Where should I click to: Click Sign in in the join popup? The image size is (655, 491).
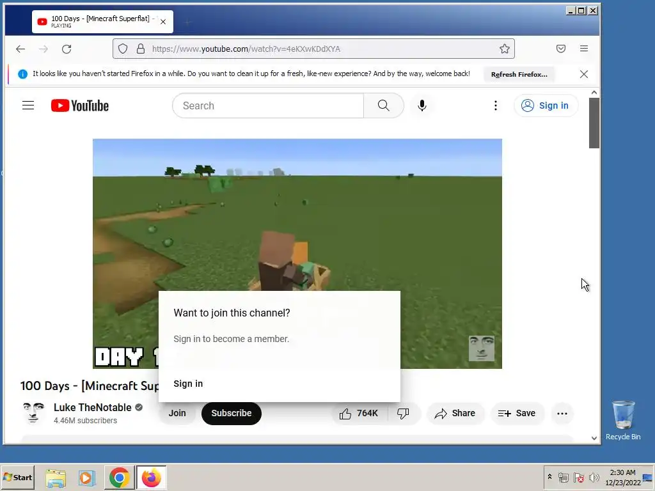point(188,384)
